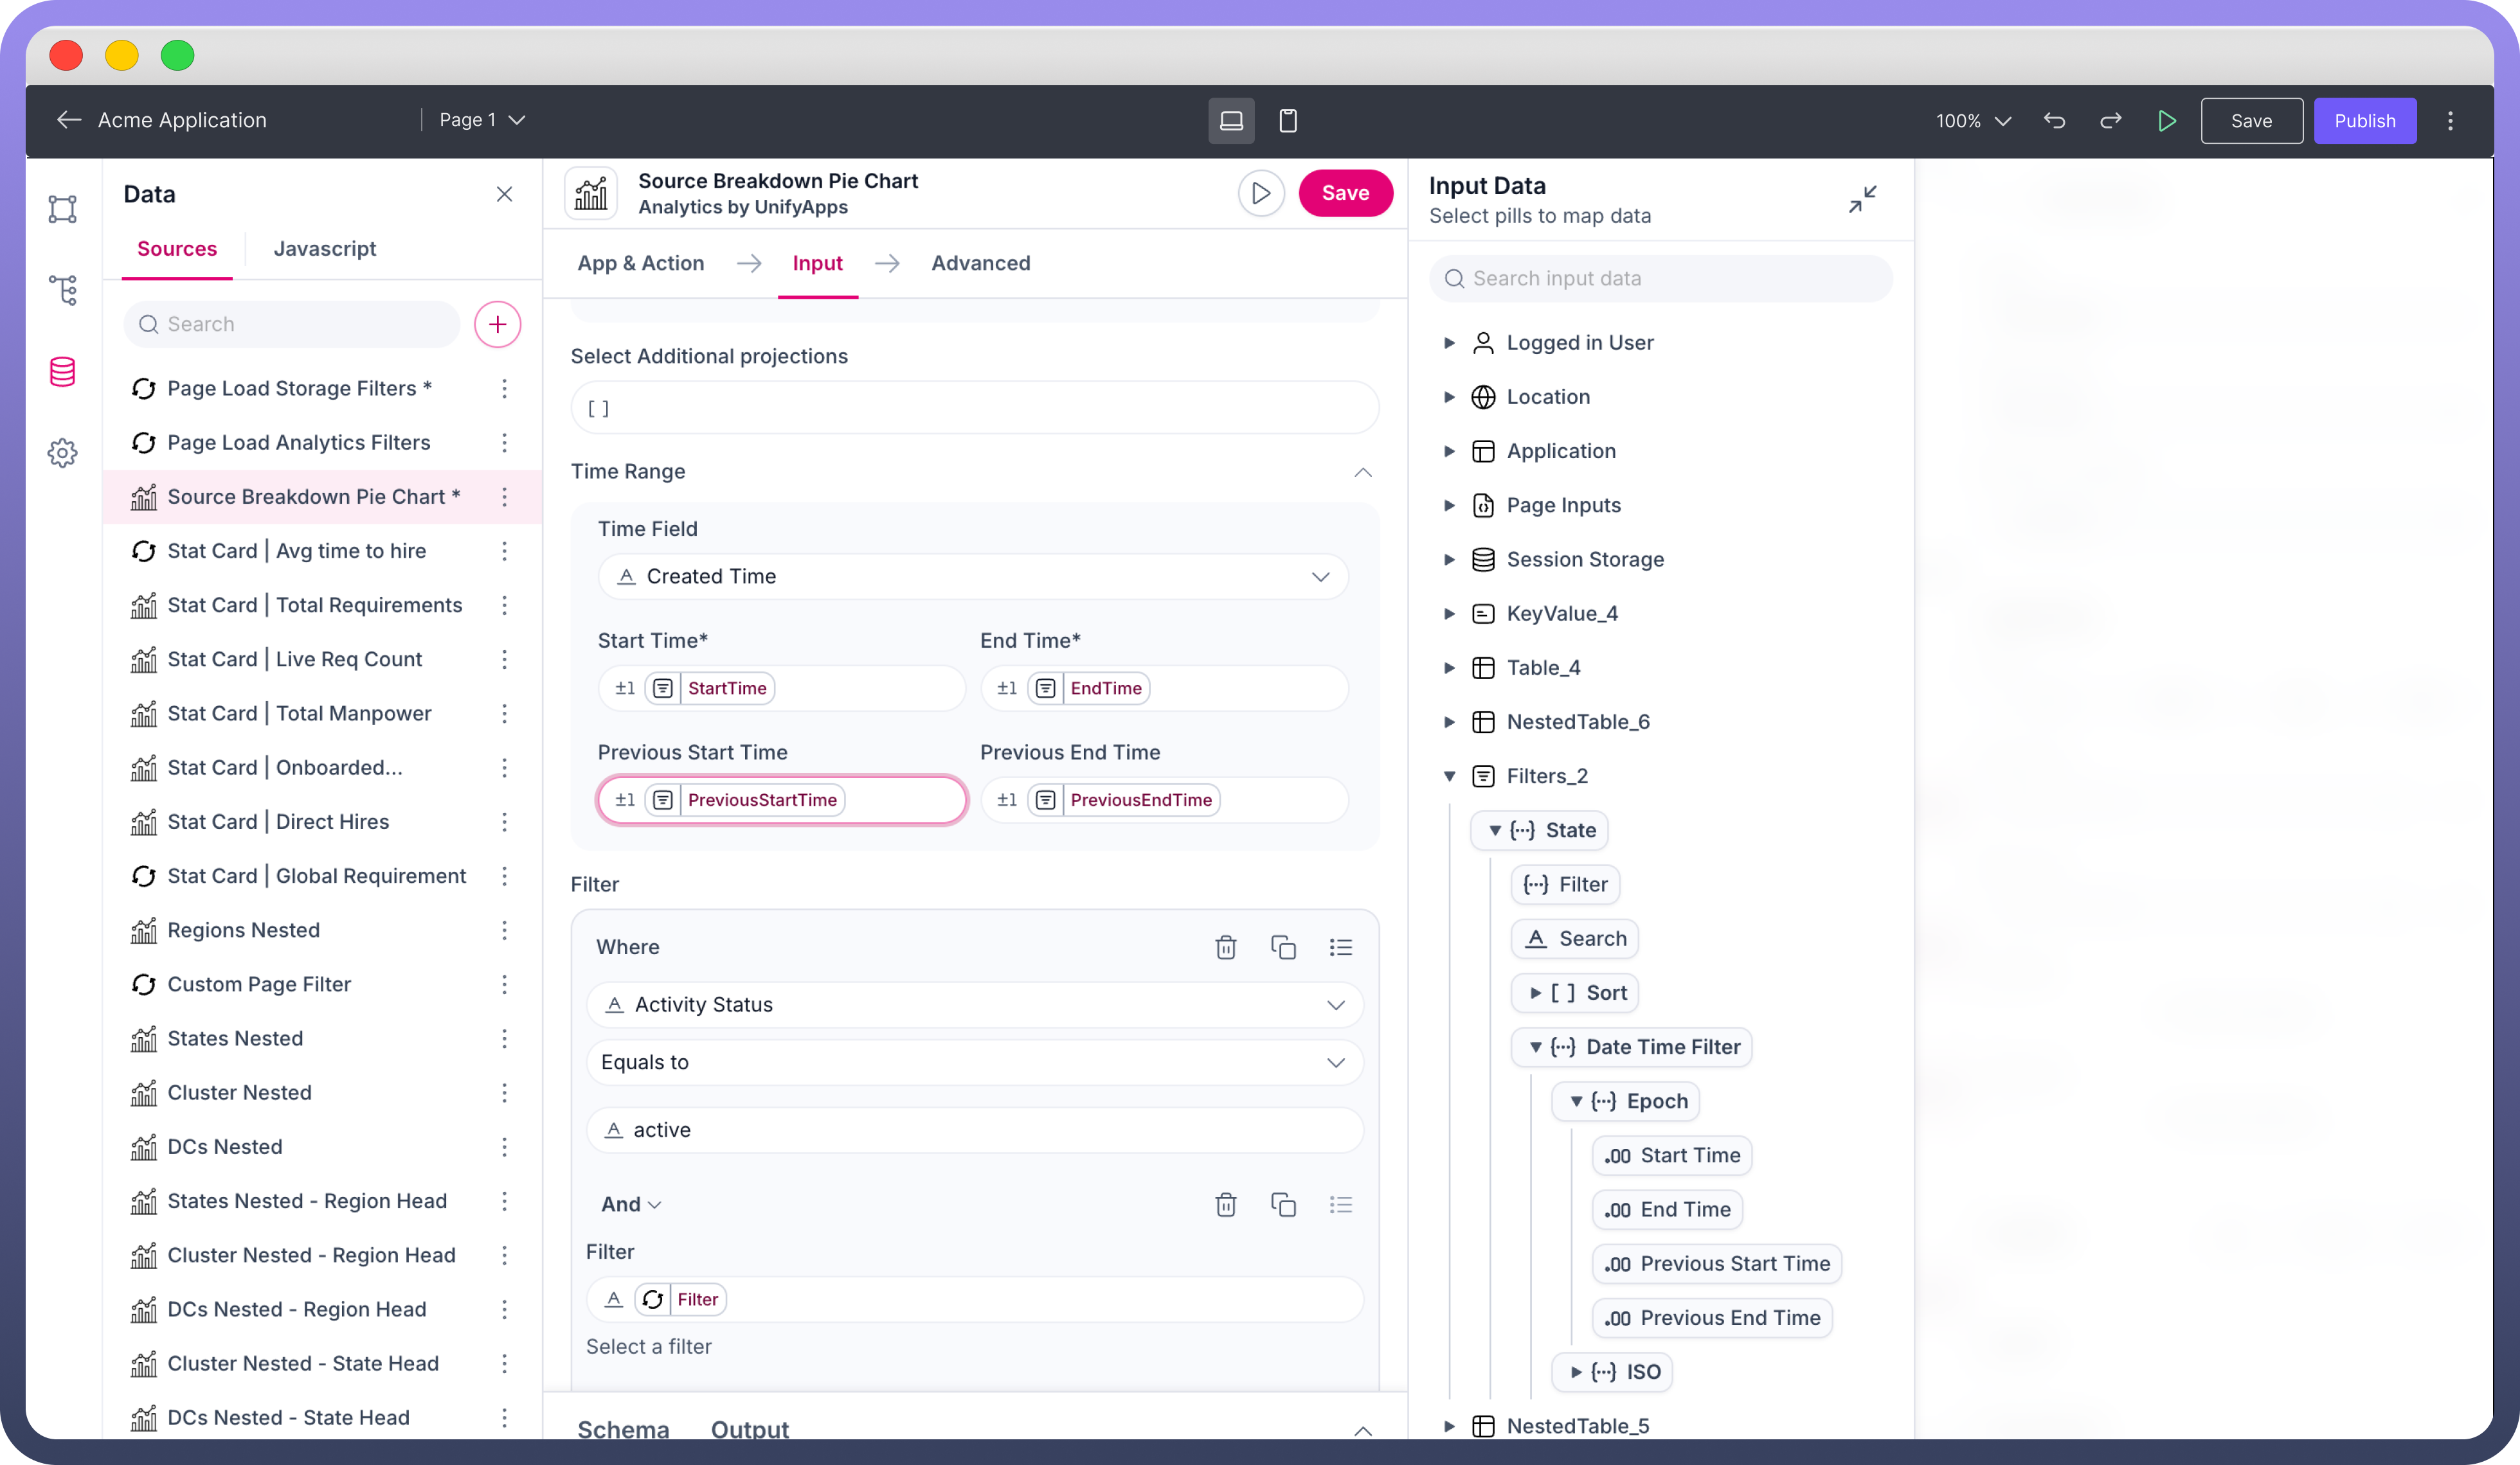Switch to desktop device view

(1231, 121)
